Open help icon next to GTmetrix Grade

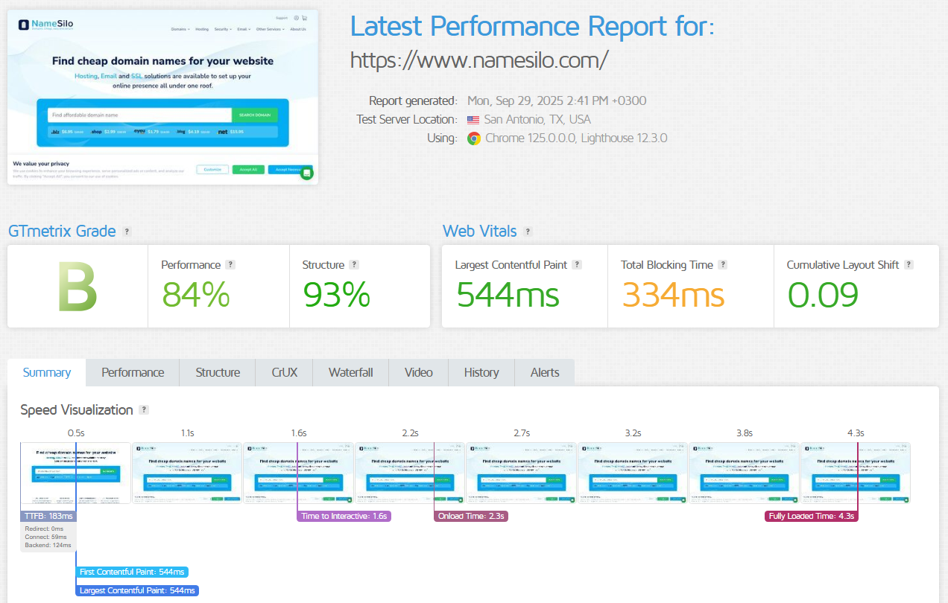click(127, 232)
